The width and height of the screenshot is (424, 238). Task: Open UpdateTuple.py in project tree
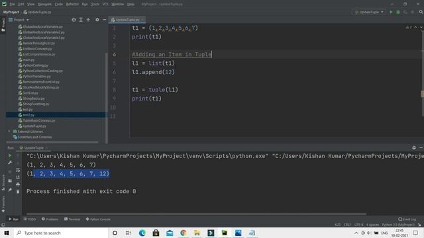[x=34, y=126]
